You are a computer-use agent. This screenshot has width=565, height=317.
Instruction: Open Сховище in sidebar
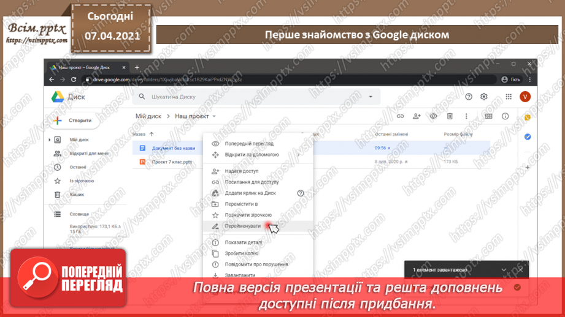pos(79,214)
